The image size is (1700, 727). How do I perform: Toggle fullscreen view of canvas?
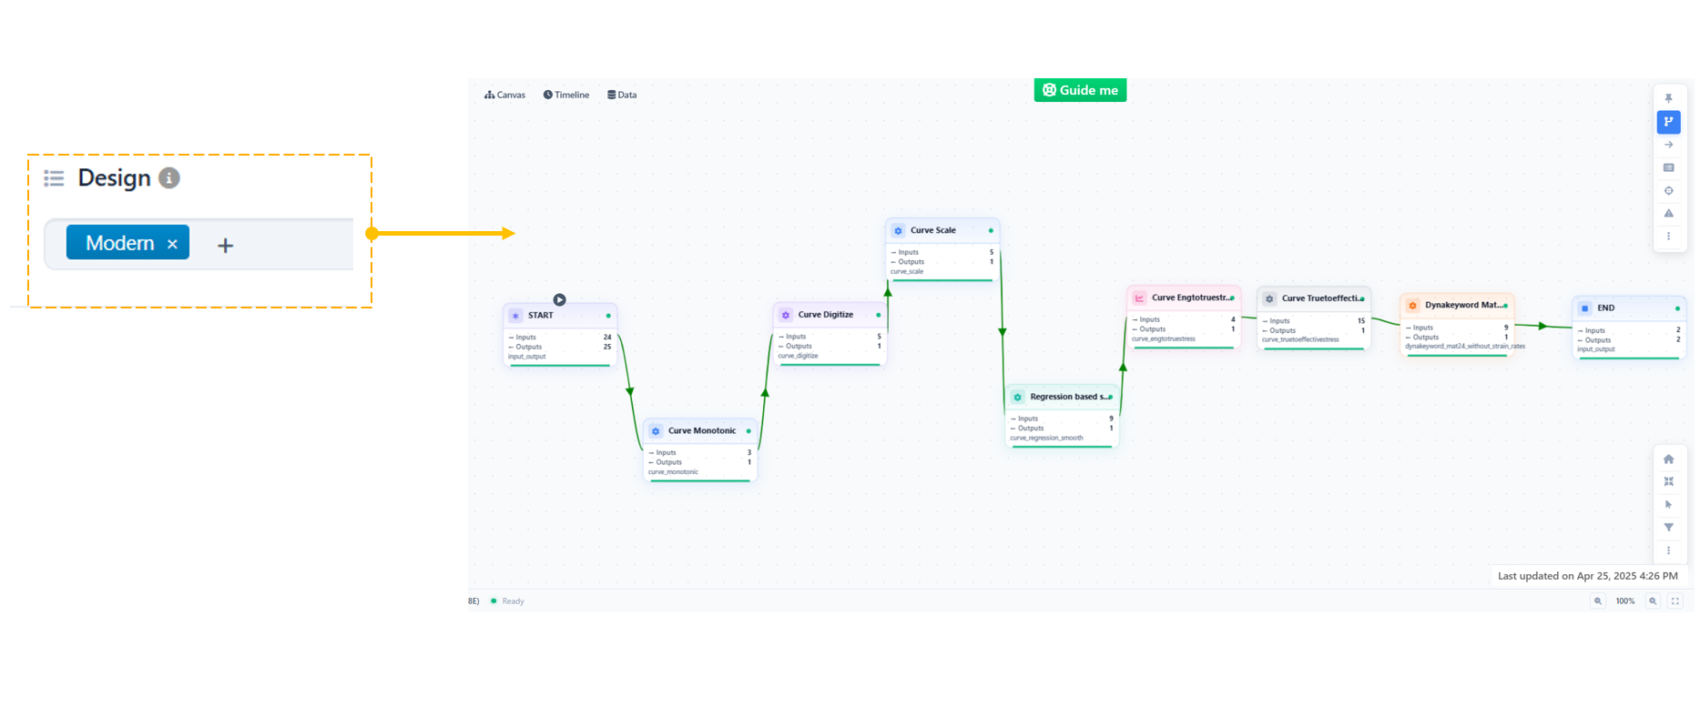(x=1675, y=601)
